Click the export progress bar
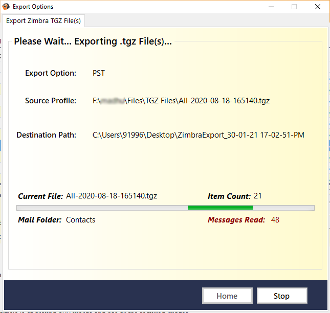This screenshot has width=330, height=313. click(165, 208)
